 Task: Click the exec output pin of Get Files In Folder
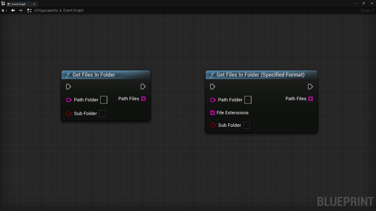(143, 86)
